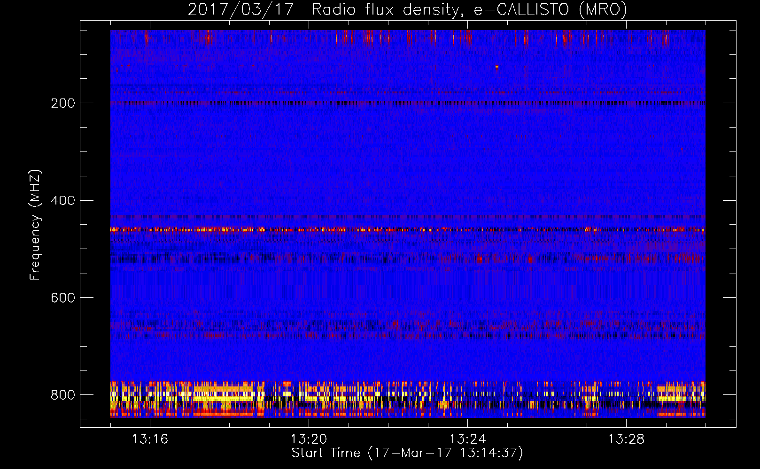Click the 800 frequency tick label
This screenshot has height=469, width=760.
[63, 395]
